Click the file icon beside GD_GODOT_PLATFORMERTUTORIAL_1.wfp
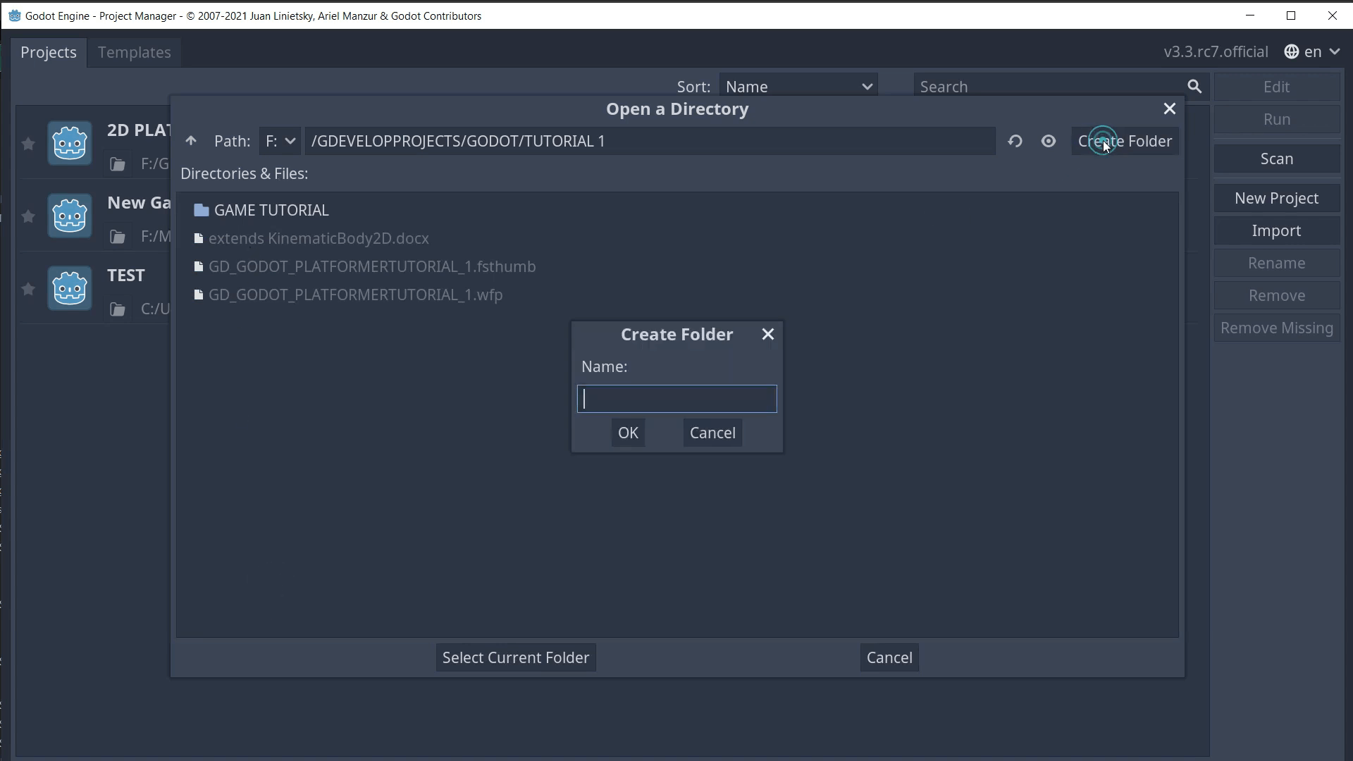This screenshot has width=1353, height=761. click(199, 295)
